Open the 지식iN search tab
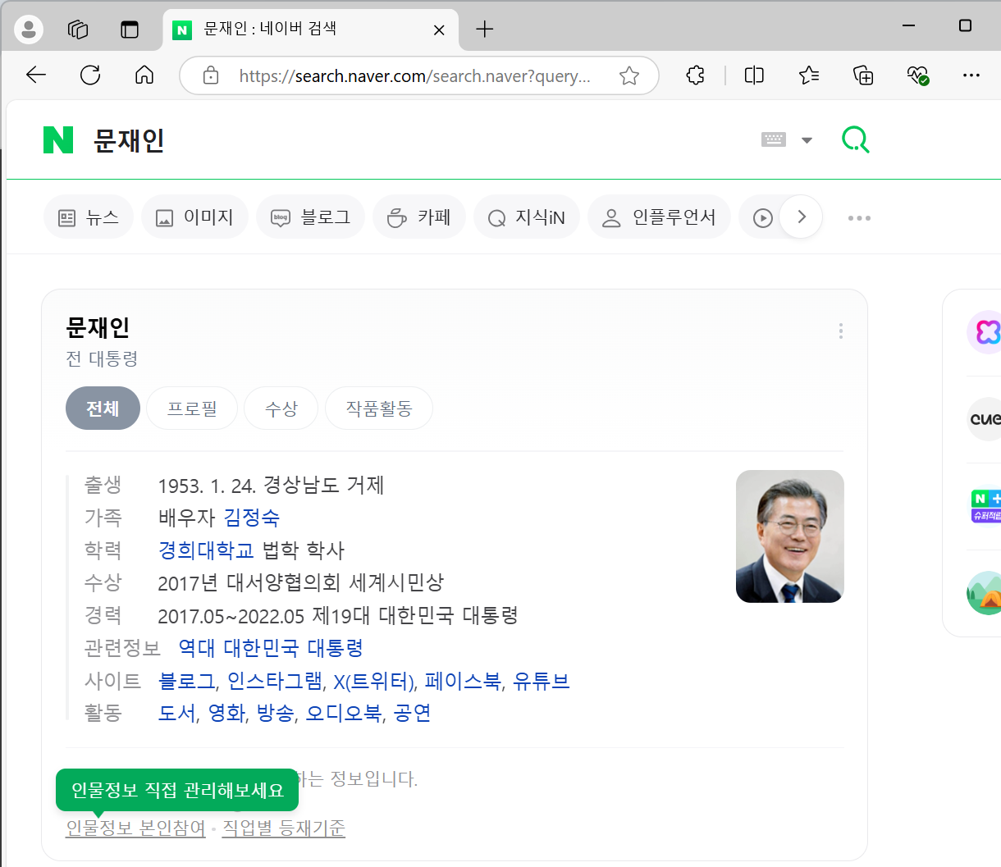 [527, 217]
